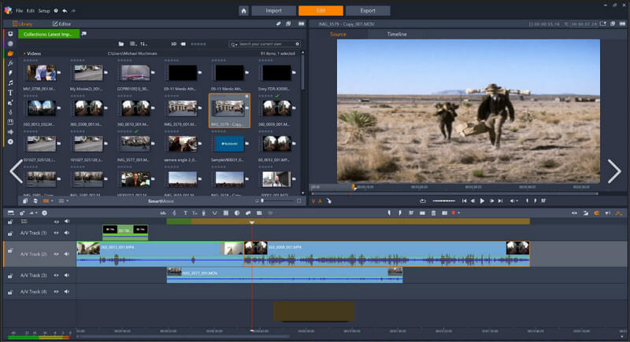Image resolution: width=630 pixels, height=342 pixels.
Task: Open the thumbnail view dropdown at library bottom
Action: tap(47, 200)
